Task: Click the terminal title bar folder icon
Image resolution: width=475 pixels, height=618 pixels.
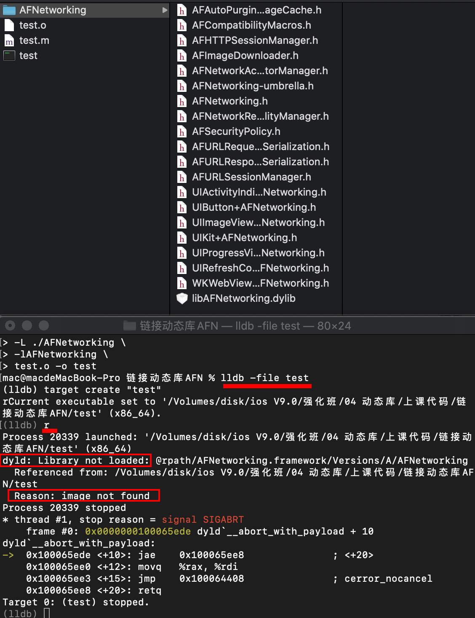Action: pos(130,325)
